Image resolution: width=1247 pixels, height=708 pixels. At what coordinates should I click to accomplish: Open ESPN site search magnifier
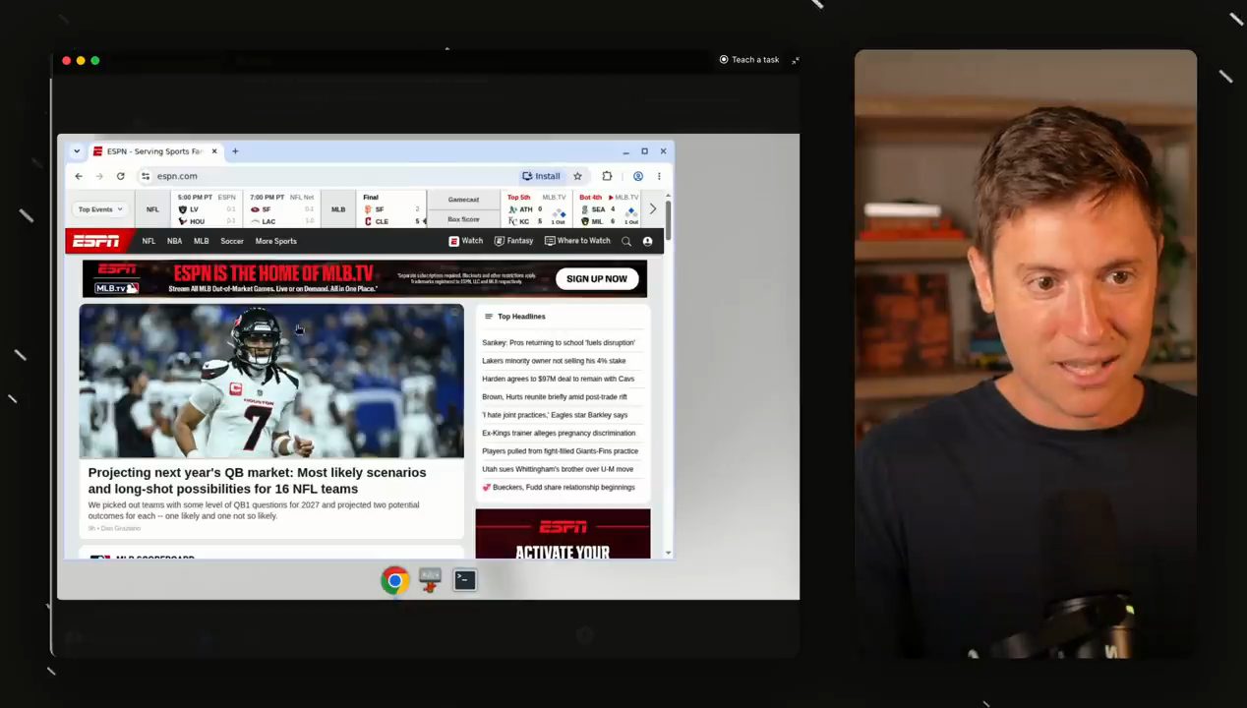(625, 241)
